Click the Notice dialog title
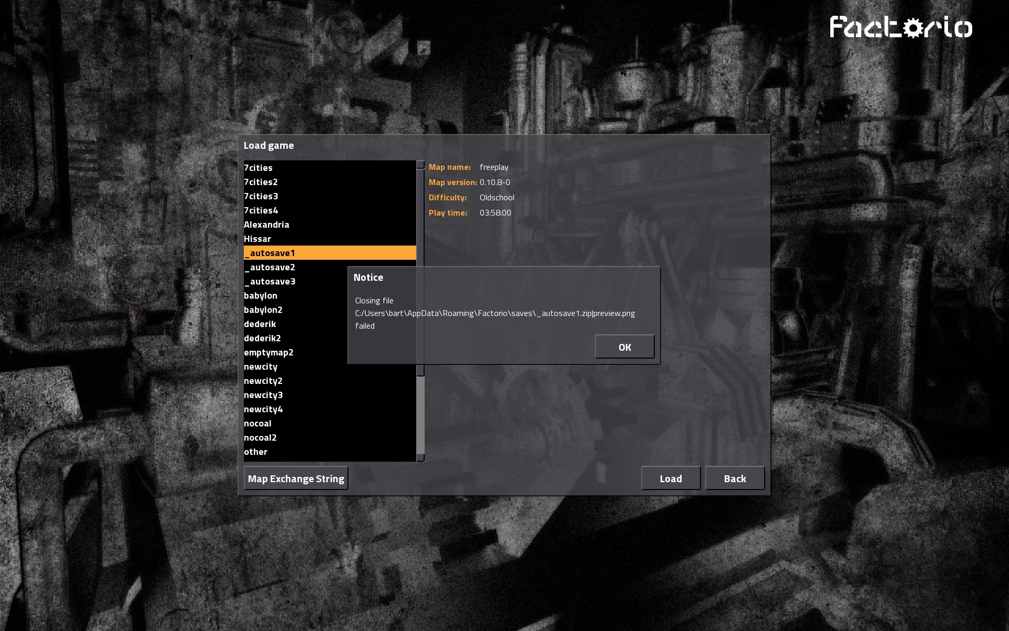 (368, 278)
